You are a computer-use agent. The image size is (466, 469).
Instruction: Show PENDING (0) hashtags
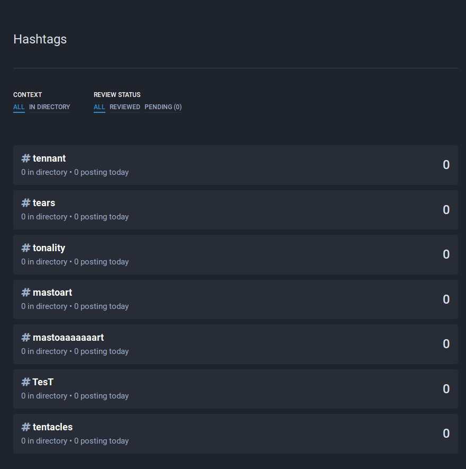point(163,107)
